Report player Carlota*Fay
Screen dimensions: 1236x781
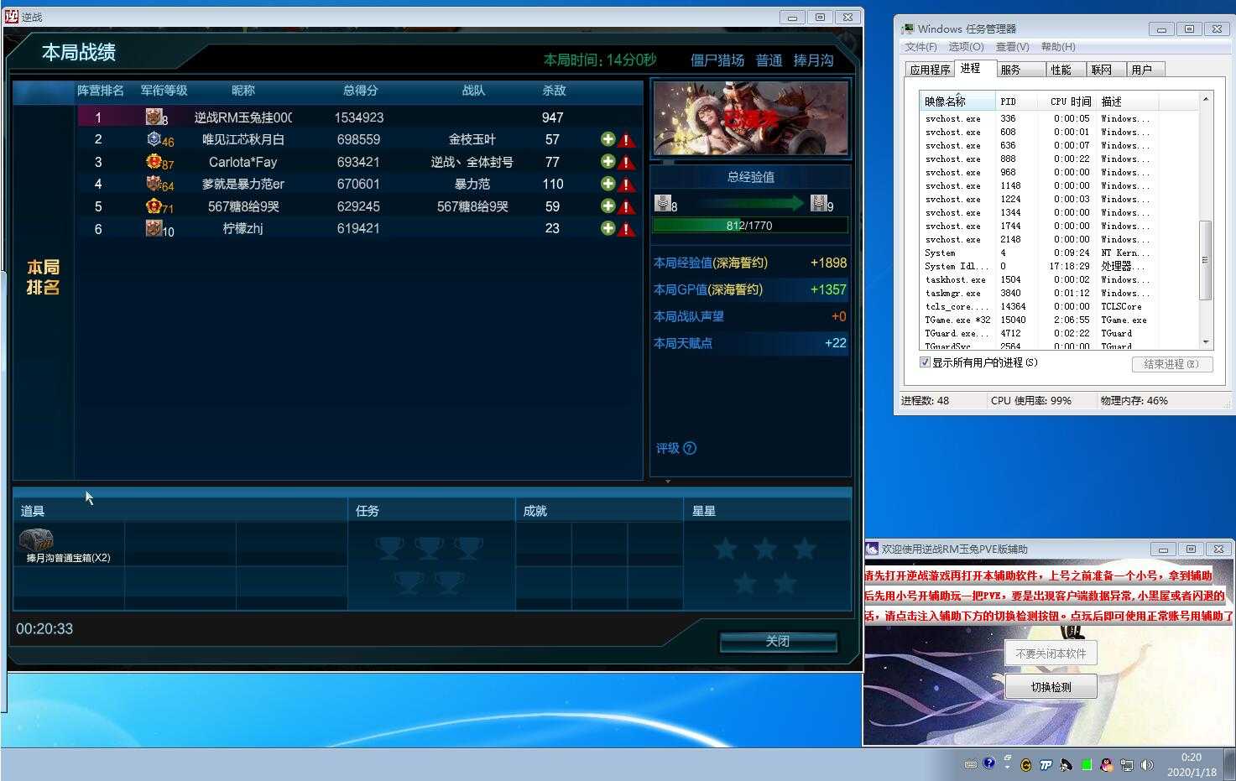[625, 162]
